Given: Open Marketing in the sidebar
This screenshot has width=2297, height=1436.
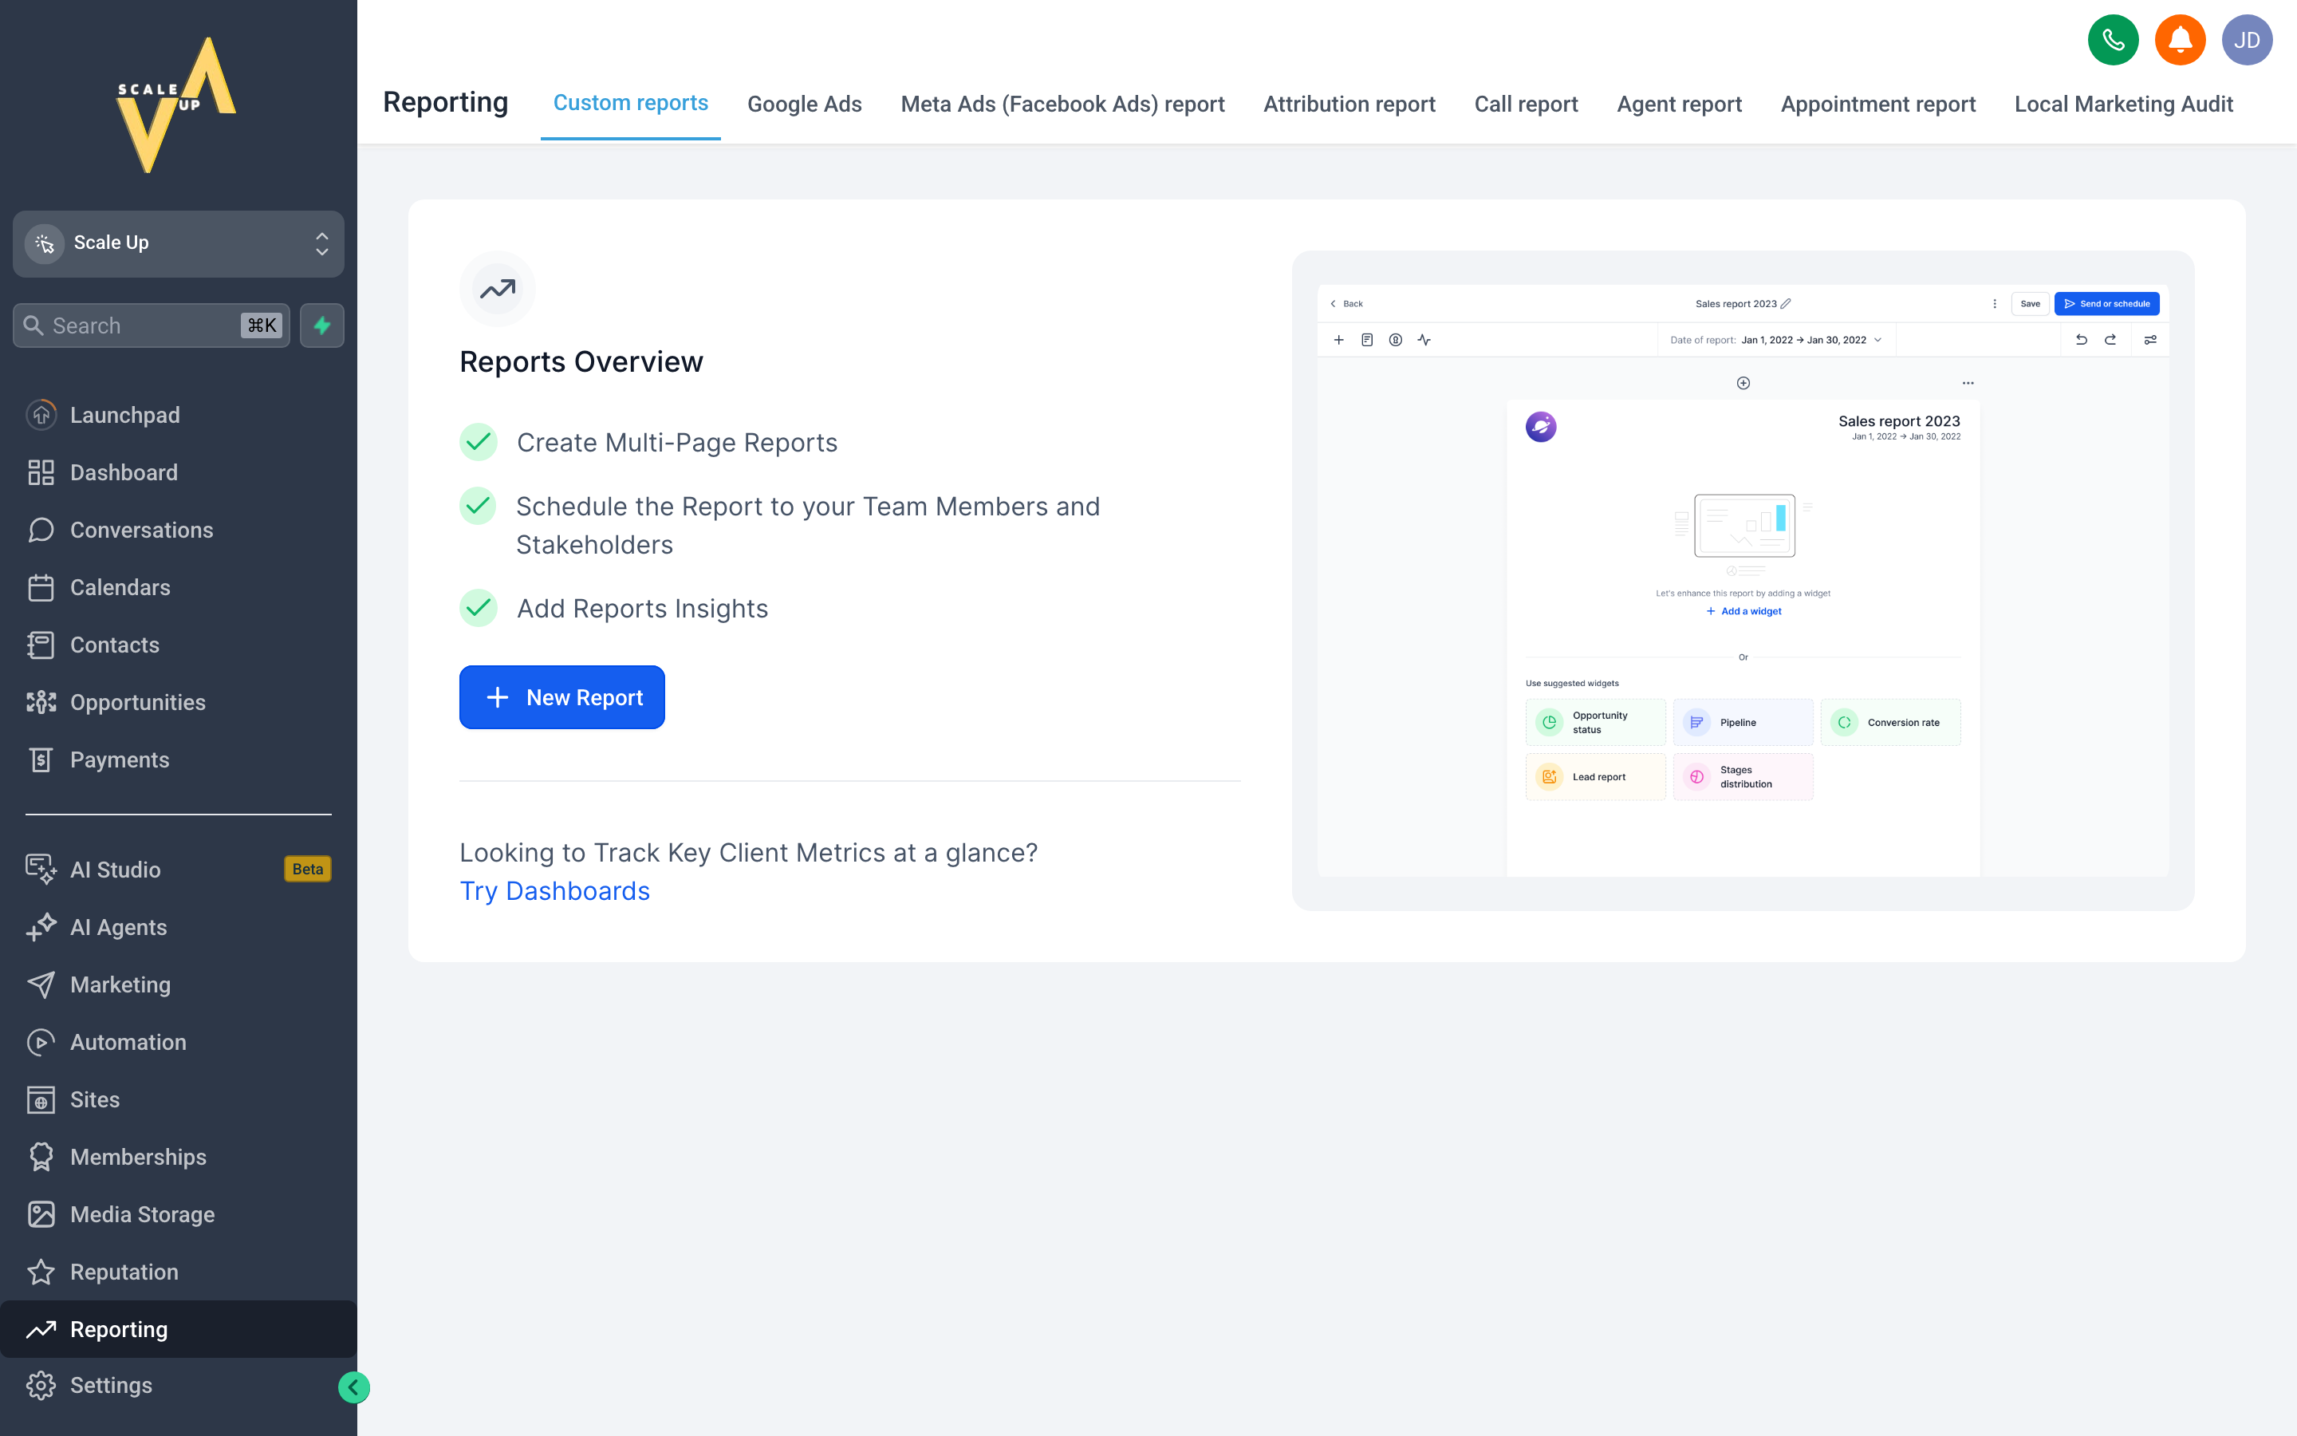Looking at the screenshot, I should click(x=179, y=984).
